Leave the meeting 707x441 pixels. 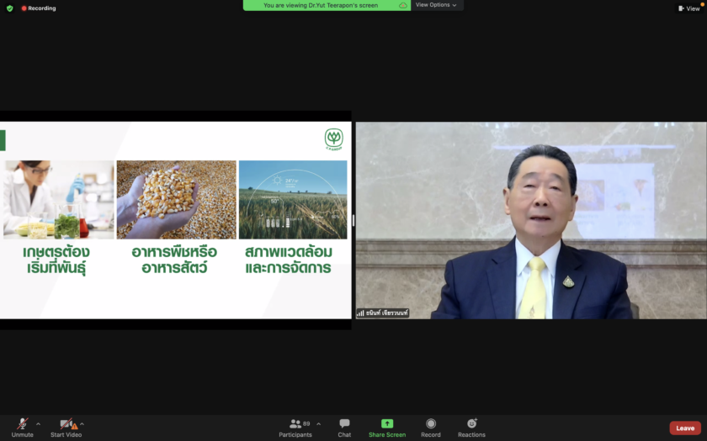click(x=685, y=428)
